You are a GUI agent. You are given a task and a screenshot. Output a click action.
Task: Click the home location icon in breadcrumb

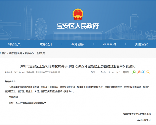click(x=3, y=53)
